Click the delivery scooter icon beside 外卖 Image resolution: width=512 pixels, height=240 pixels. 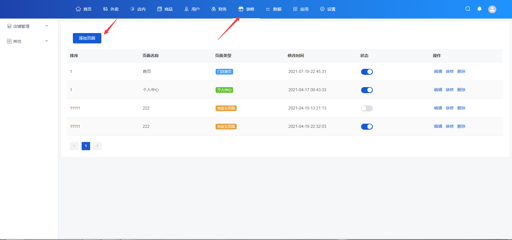(x=105, y=9)
